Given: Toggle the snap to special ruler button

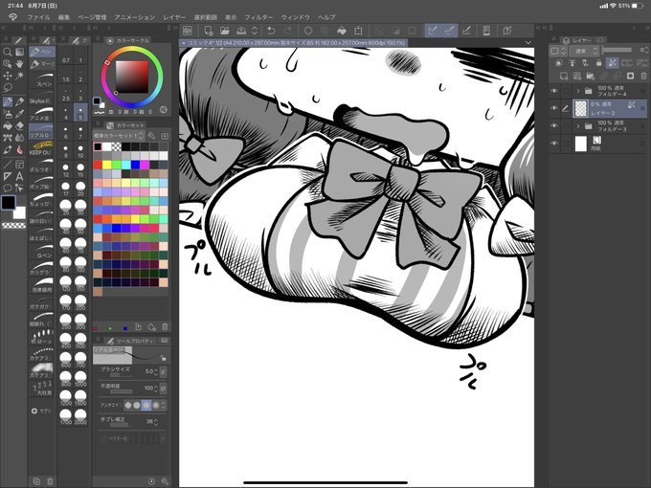Looking at the screenshot, I should click(449, 31).
